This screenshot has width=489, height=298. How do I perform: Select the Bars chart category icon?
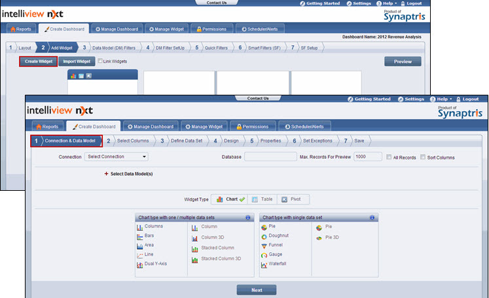(139, 237)
